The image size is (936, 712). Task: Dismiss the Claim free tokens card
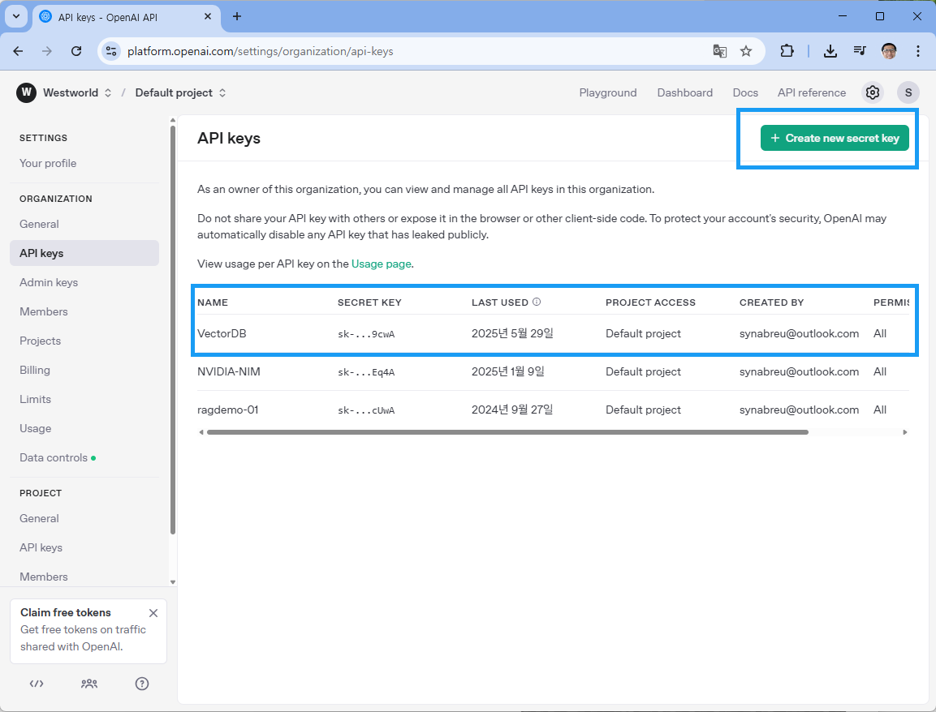pyautogui.click(x=153, y=613)
